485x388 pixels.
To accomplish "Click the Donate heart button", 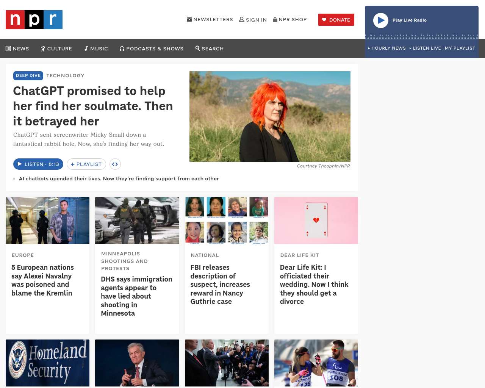I will coord(336,20).
